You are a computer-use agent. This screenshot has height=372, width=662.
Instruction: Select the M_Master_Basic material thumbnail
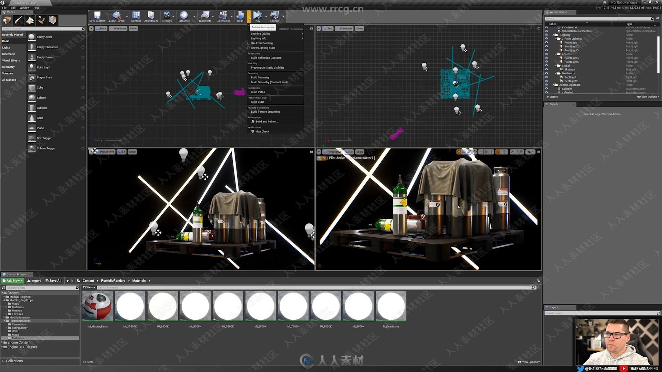pyautogui.click(x=98, y=306)
